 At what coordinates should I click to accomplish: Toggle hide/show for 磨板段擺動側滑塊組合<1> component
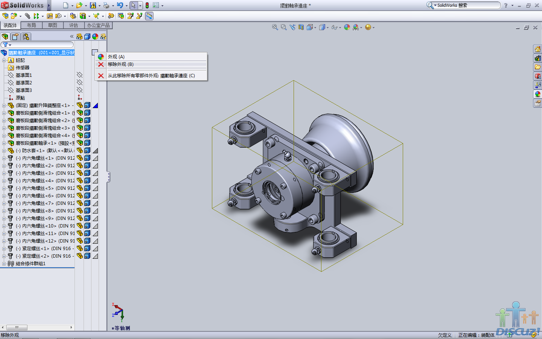[x=79, y=113]
